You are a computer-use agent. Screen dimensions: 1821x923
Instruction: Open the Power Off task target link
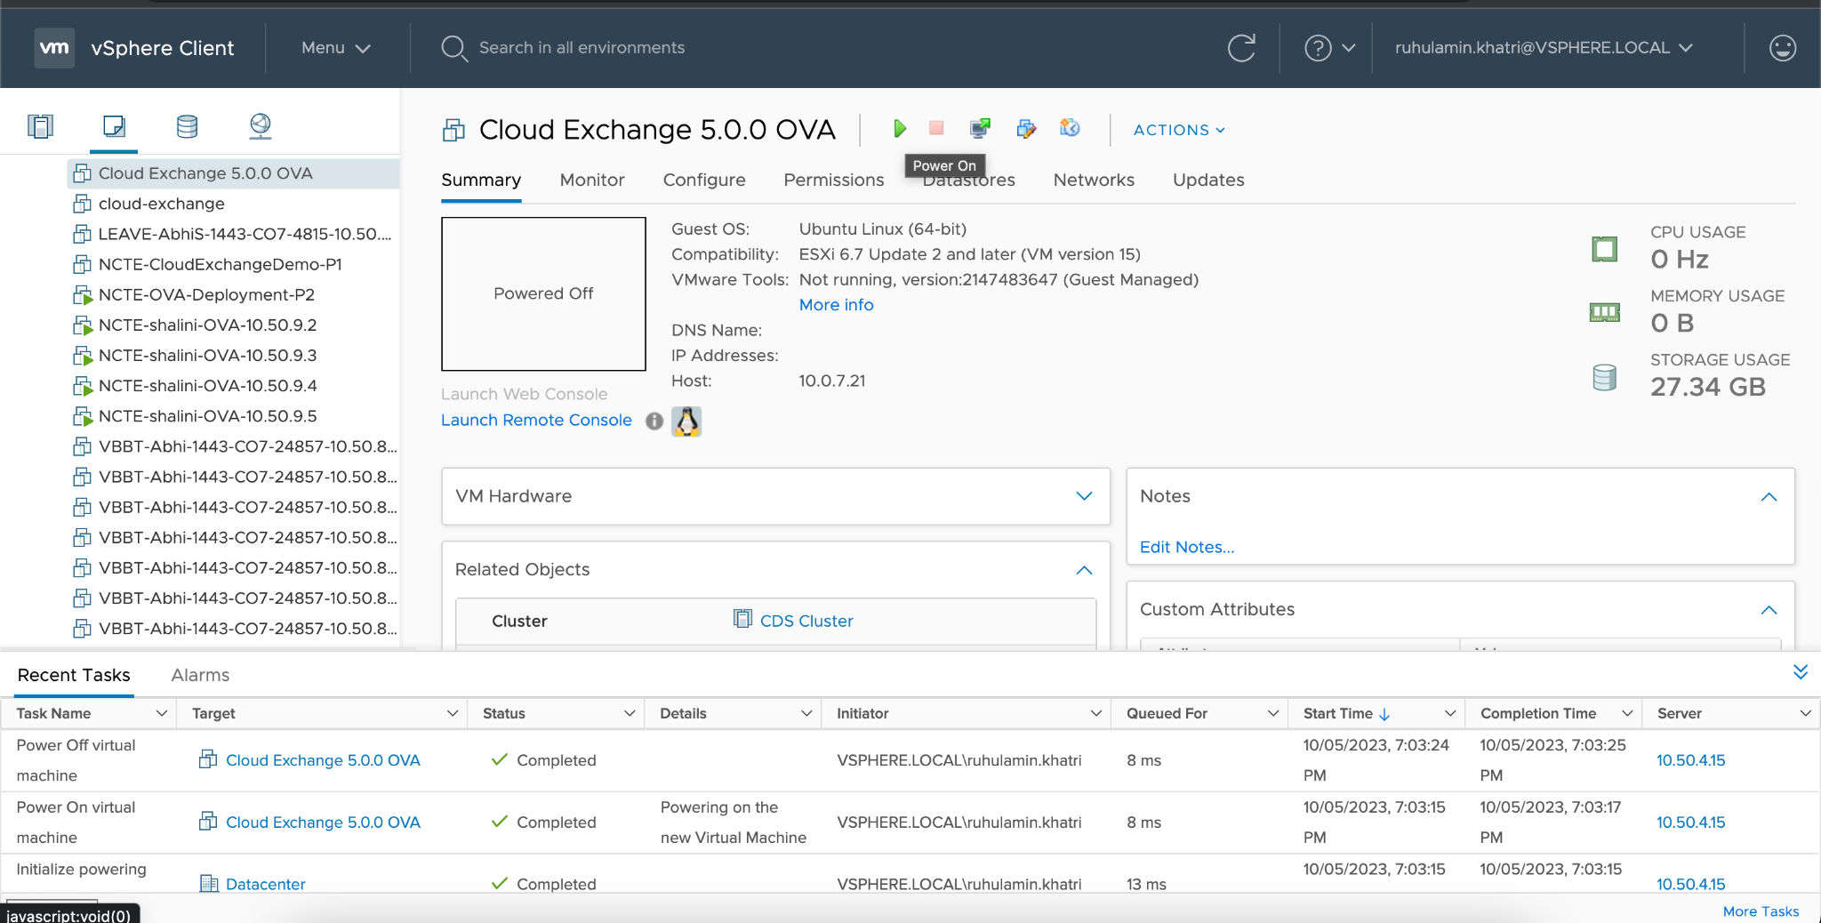[323, 760]
